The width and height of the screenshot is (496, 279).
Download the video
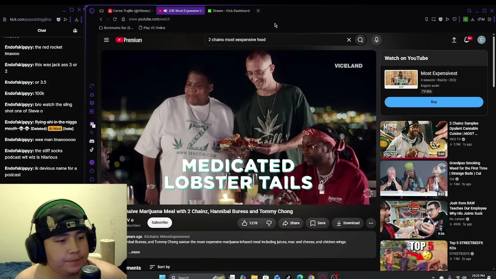(348, 223)
